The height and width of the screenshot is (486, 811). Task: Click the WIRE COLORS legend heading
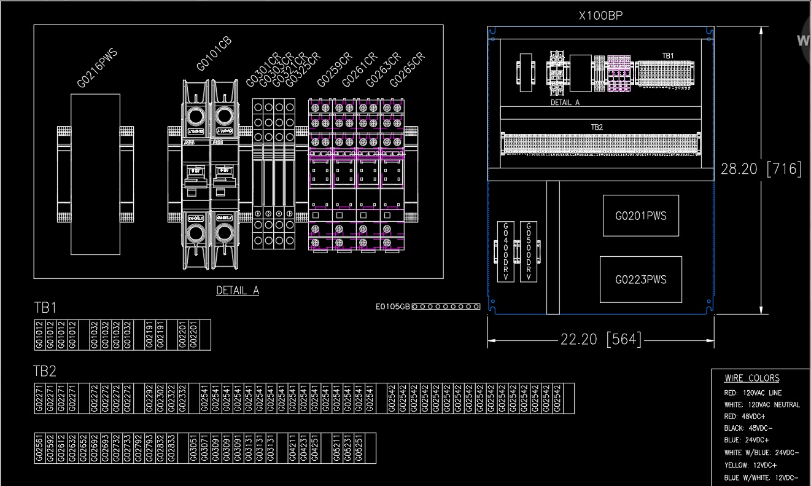coord(751,378)
